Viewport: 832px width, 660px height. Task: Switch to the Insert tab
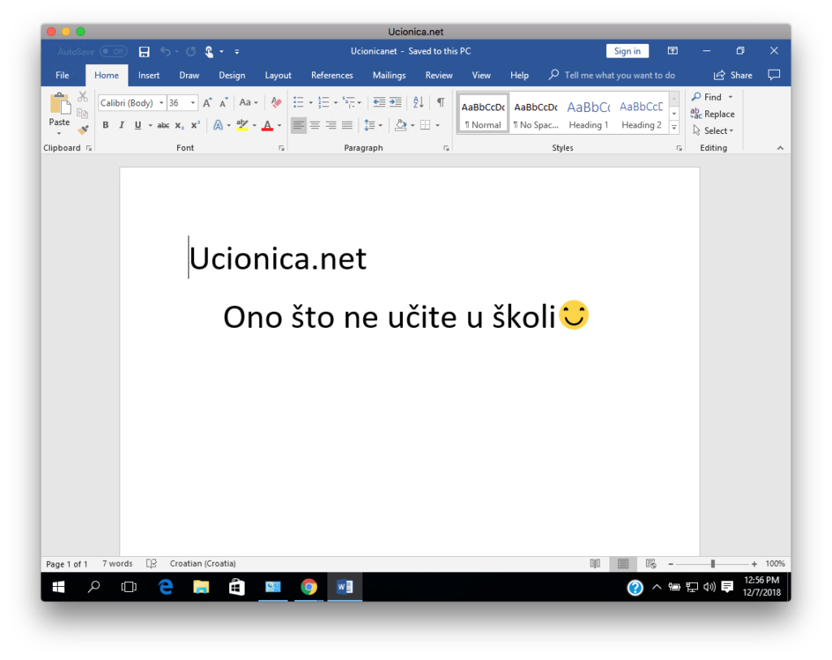[149, 75]
